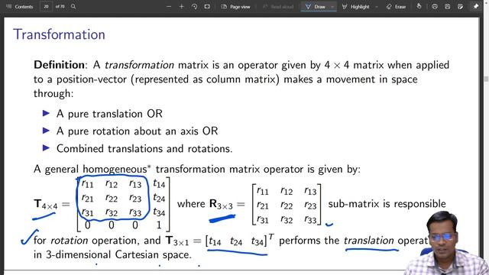Toggle the draw with touch hand icon

[x=419, y=7]
